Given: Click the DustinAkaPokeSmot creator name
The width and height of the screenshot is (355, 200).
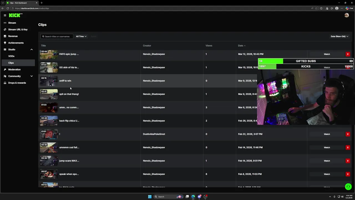Looking at the screenshot, I should pyautogui.click(x=154, y=134).
